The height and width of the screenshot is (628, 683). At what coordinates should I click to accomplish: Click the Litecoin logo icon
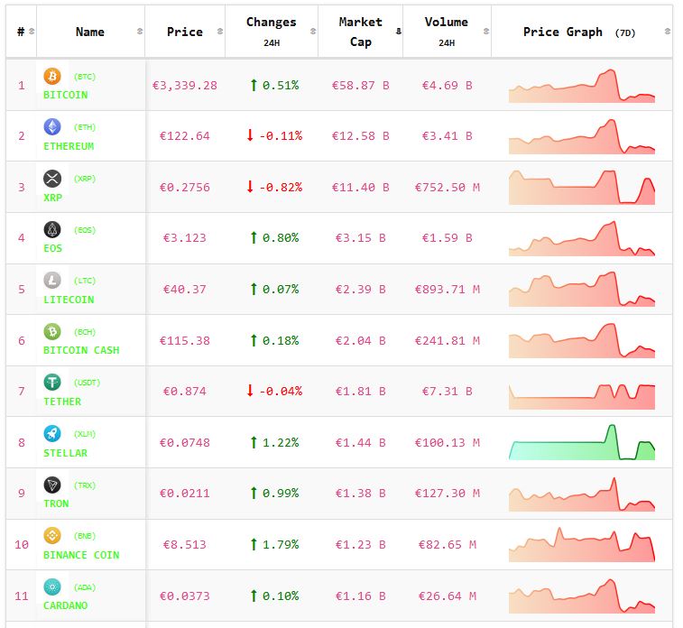[52, 281]
